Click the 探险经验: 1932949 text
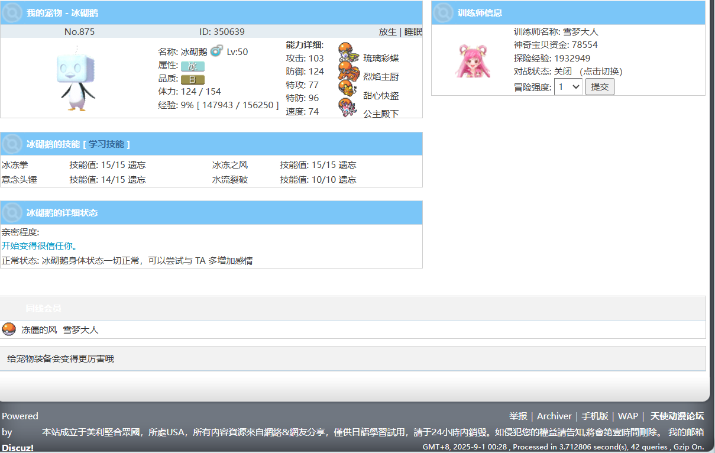The width and height of the screenshot is (715, 453). pos(552,59)
